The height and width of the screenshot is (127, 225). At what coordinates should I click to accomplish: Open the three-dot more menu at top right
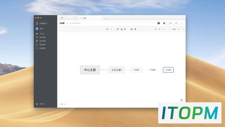click(x=182, y=23)
